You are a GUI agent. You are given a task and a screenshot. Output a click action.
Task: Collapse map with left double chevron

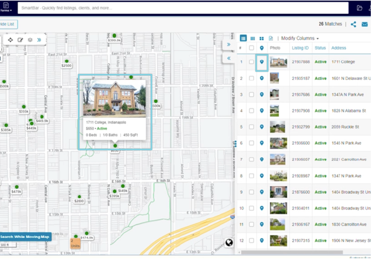(x=228, y=58)
